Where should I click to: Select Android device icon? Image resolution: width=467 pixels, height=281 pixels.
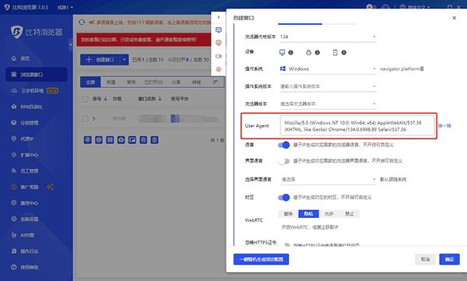point(308,52)
